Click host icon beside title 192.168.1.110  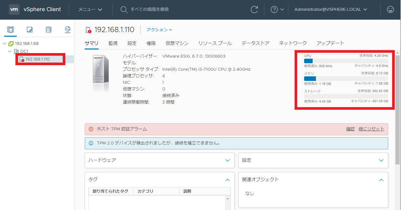88,30
